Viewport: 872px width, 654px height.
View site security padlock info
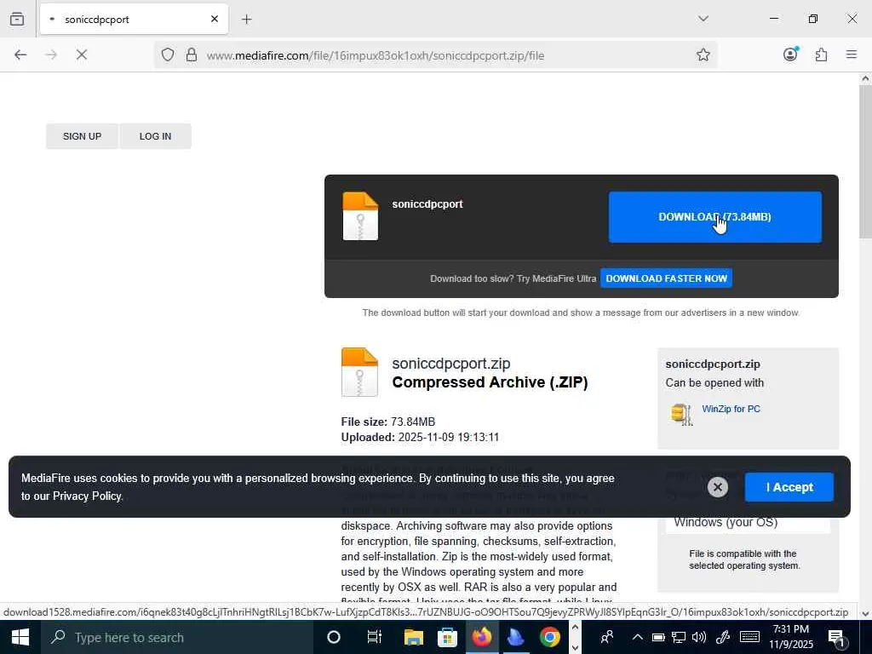coord(192,54)
